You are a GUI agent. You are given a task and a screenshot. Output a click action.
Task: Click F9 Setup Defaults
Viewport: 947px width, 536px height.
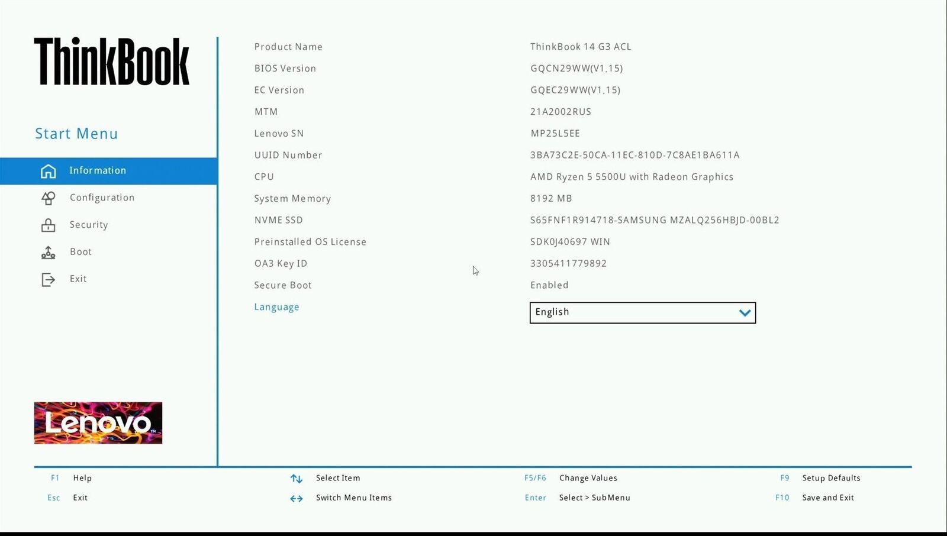click(x=820, y=478)
